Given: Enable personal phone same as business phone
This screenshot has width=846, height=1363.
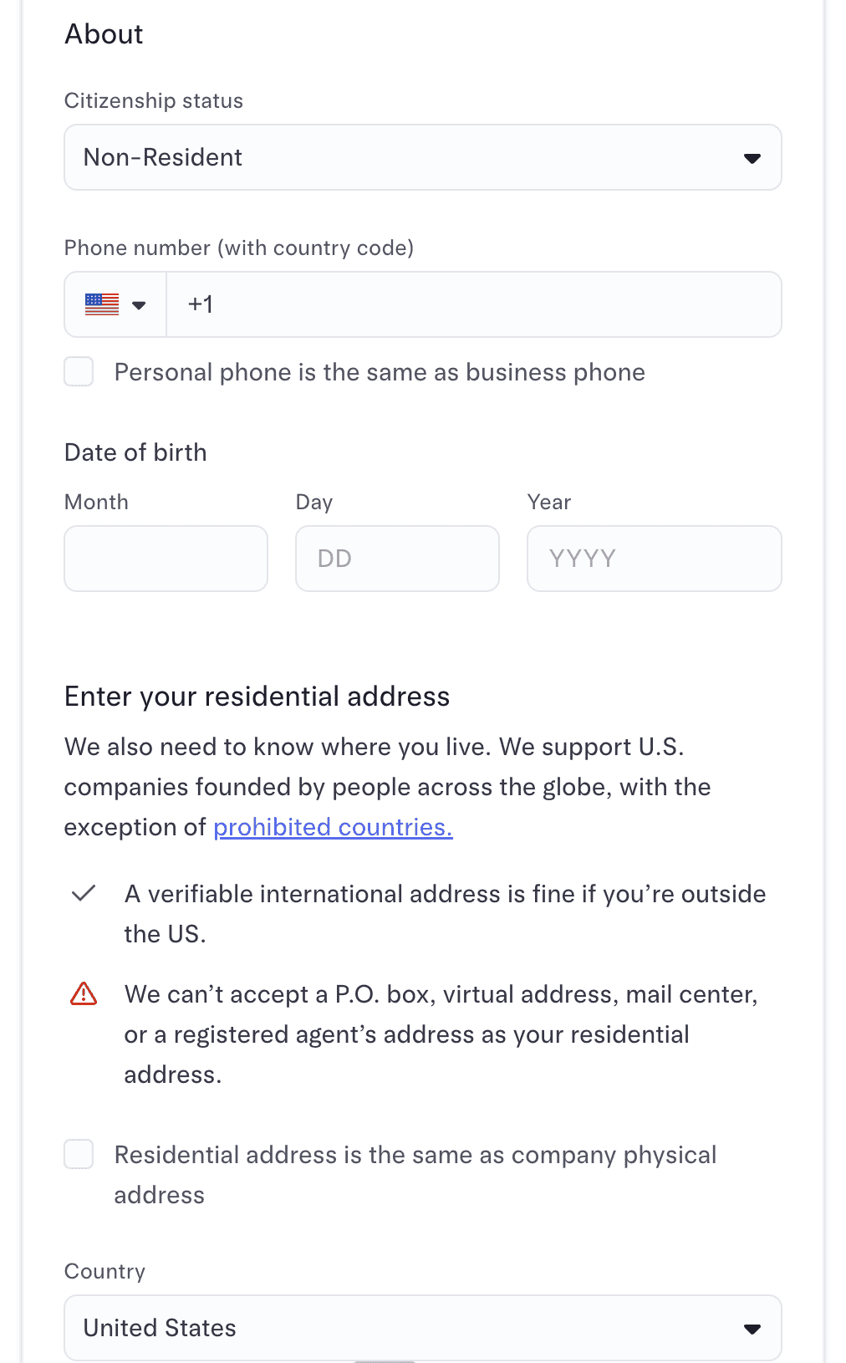Looking at the screenshot, I should [x=79, y=372].
